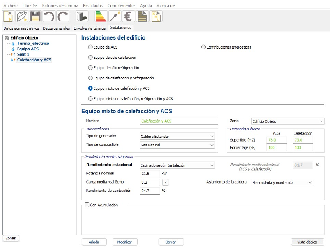Open the euro economic analysis icon
Viewport: 333px width, 251px height.
pos(129,16)
